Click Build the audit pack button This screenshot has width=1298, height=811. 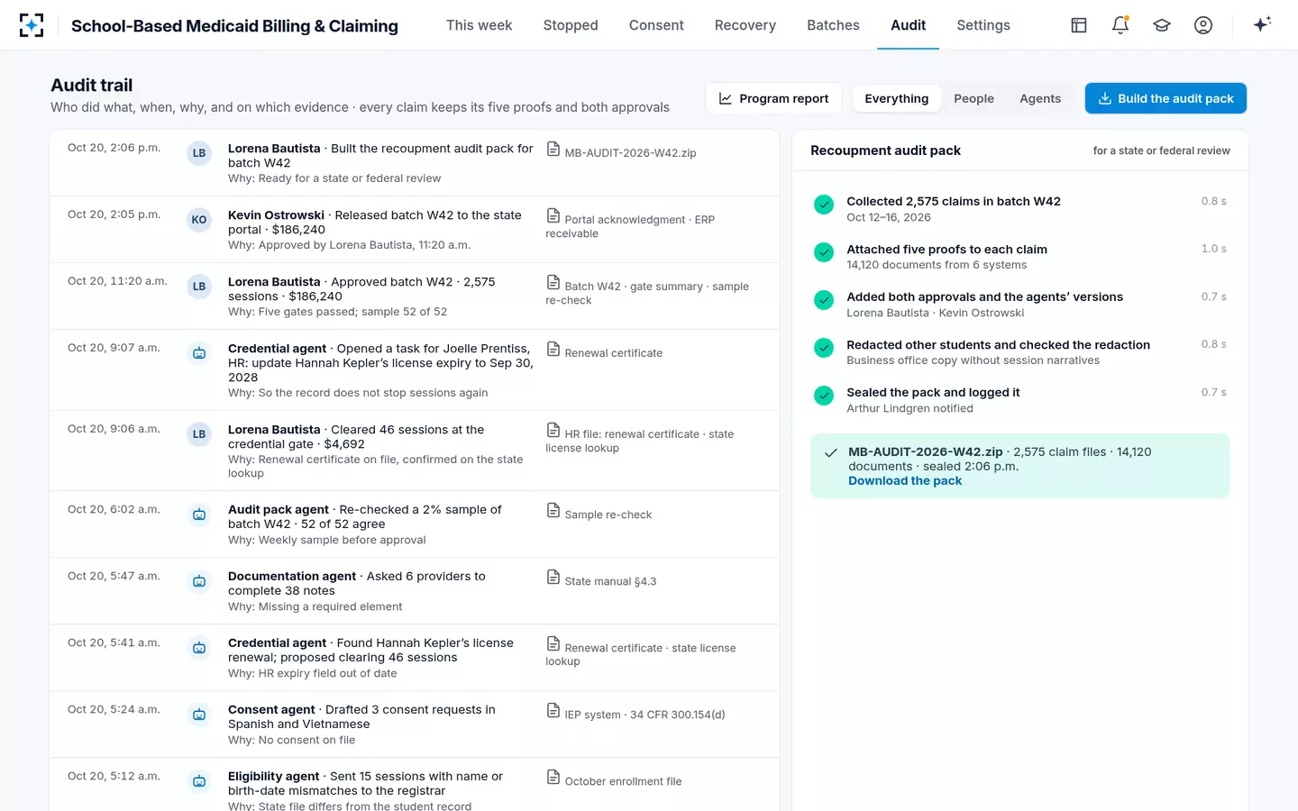click(1165, 99)
